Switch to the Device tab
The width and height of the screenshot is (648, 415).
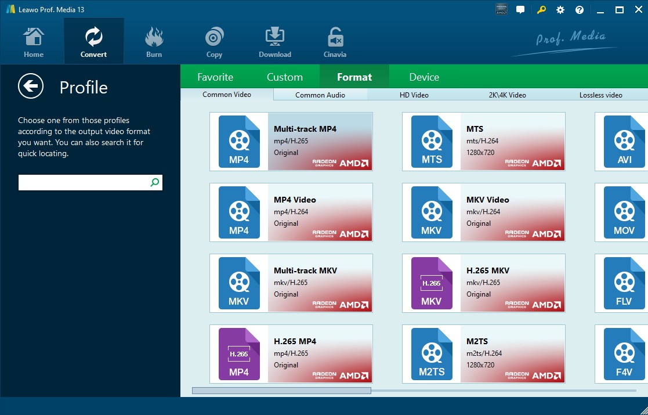pos(424,76)
